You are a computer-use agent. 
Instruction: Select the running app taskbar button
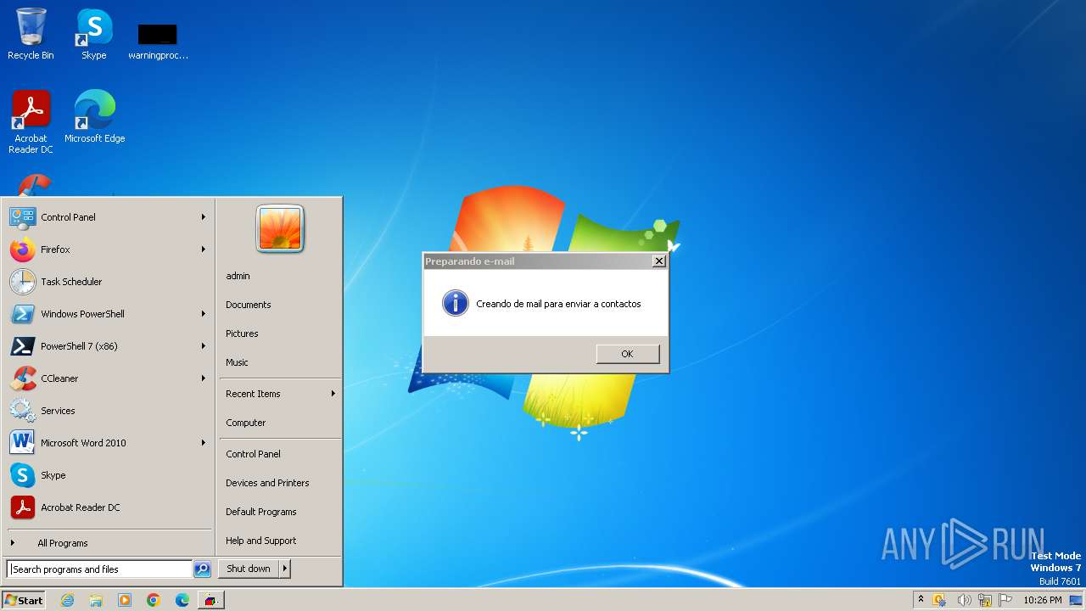tap(211, 600)
